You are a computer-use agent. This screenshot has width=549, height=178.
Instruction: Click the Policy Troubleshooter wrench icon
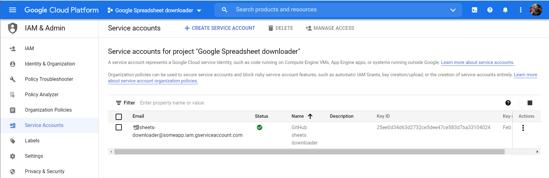click(x=13, y=79)
